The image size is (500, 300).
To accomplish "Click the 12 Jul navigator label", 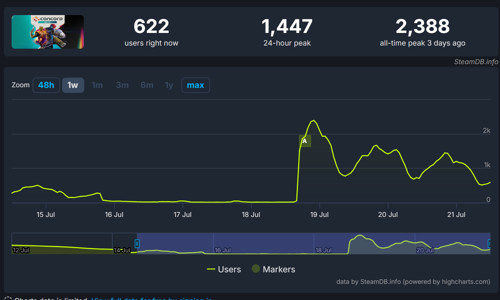I will [21, 250].
